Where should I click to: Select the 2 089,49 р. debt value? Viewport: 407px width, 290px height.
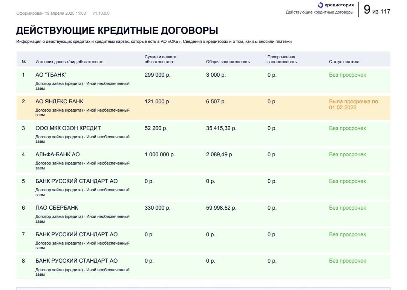pos(220,154)
